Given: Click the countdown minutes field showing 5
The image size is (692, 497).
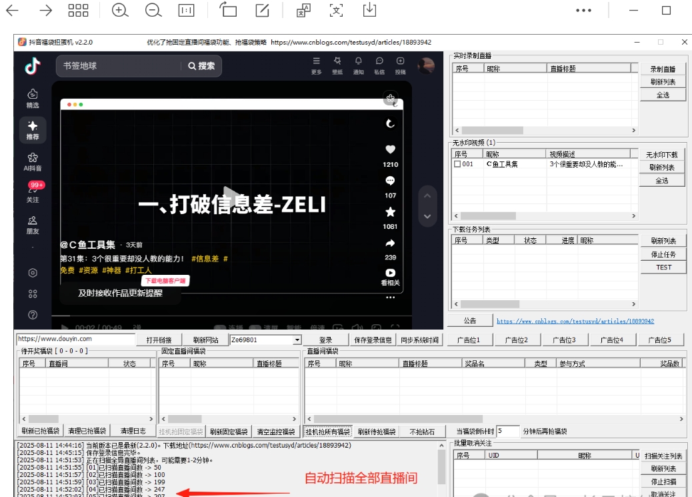Looking at the screenshot, I should [x=508, y=431].
